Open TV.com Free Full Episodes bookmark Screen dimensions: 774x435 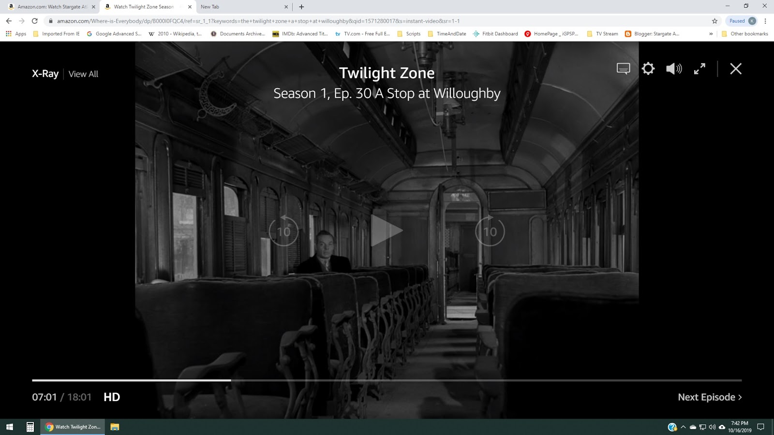point(362,34)
